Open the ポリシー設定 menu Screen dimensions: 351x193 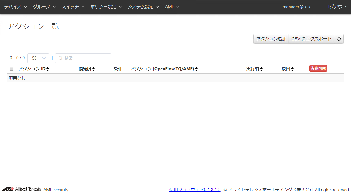pos(106,7)
